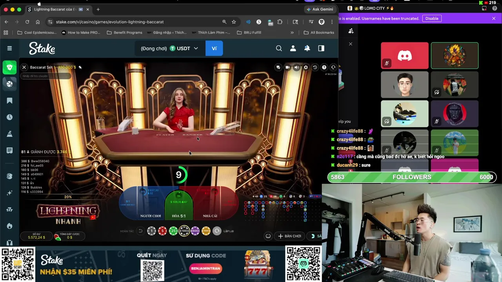
Task: Open the user account profile icon
Action: tap(293, 48)
